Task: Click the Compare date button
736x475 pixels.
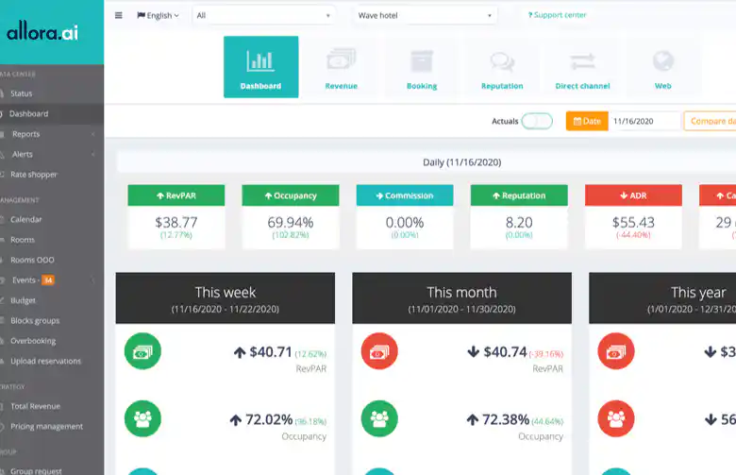Action: point(710,121)
